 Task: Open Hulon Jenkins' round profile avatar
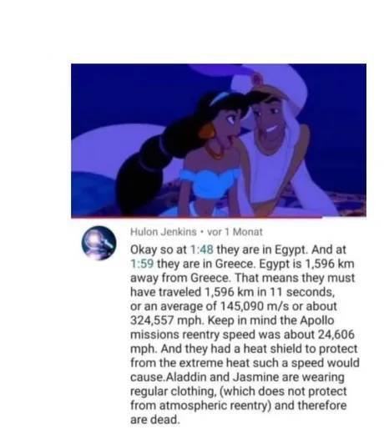pos(99,243)
